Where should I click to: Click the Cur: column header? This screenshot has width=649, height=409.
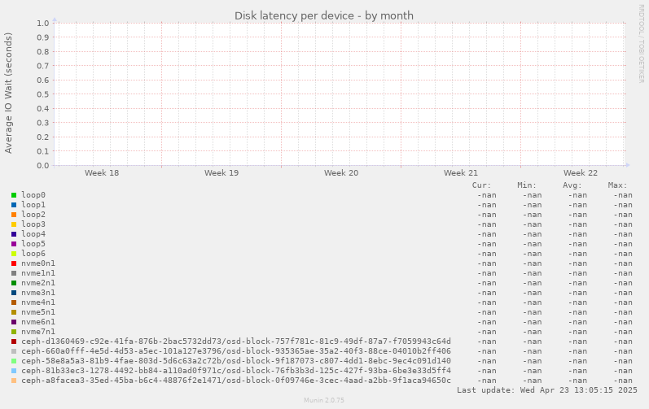coord(481,185)
